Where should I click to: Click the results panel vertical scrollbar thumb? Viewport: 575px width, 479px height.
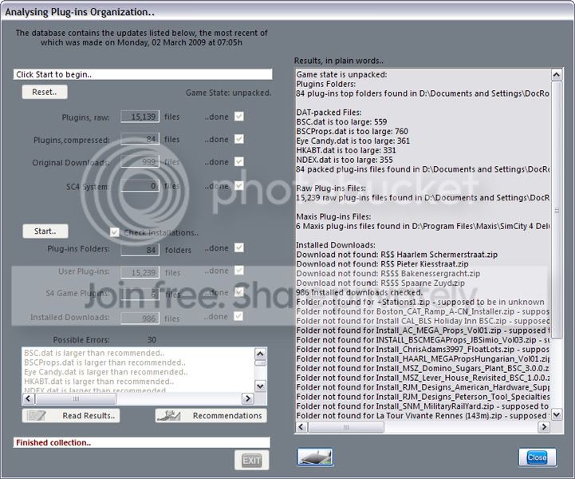[557, 210]
